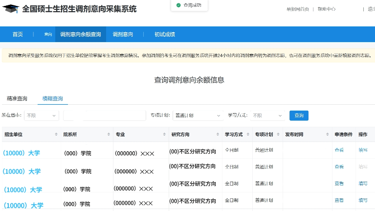Viewport: 375px width, 211px height.
Task: Click 查看 in the fourth table row
Action: [x=339, y=200]
